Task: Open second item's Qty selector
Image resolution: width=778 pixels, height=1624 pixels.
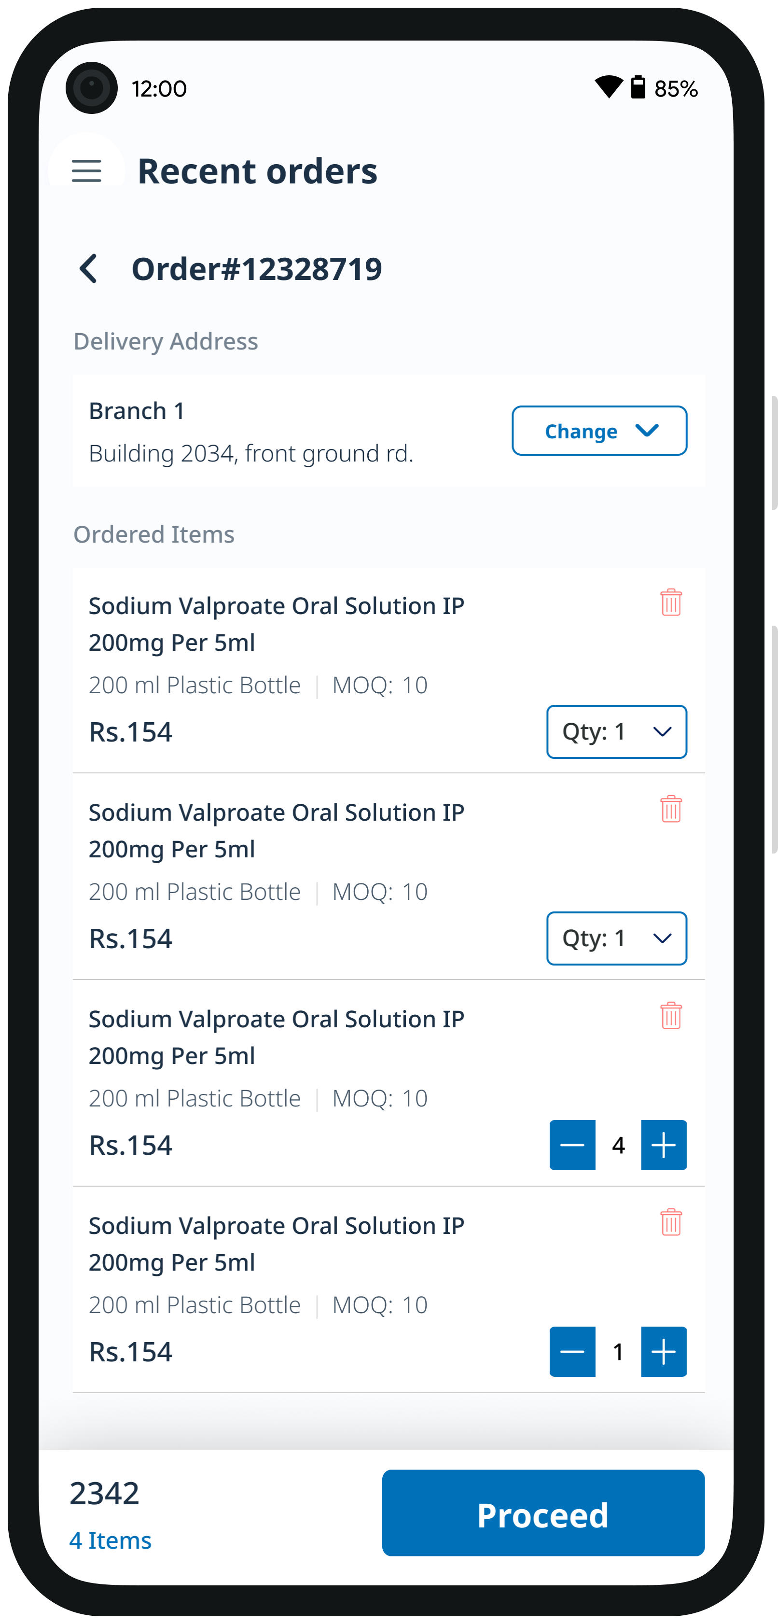Action: [x=616, y=938]
